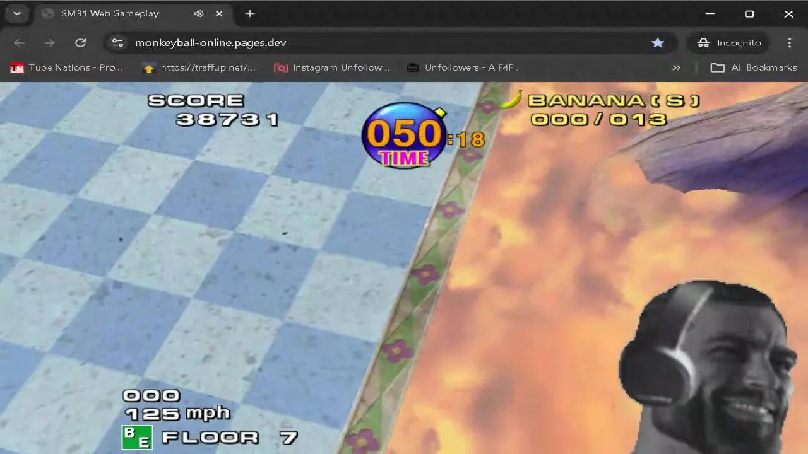
Task: Toggle the bookmark star for this page
Action: click(x=658, y=43)
